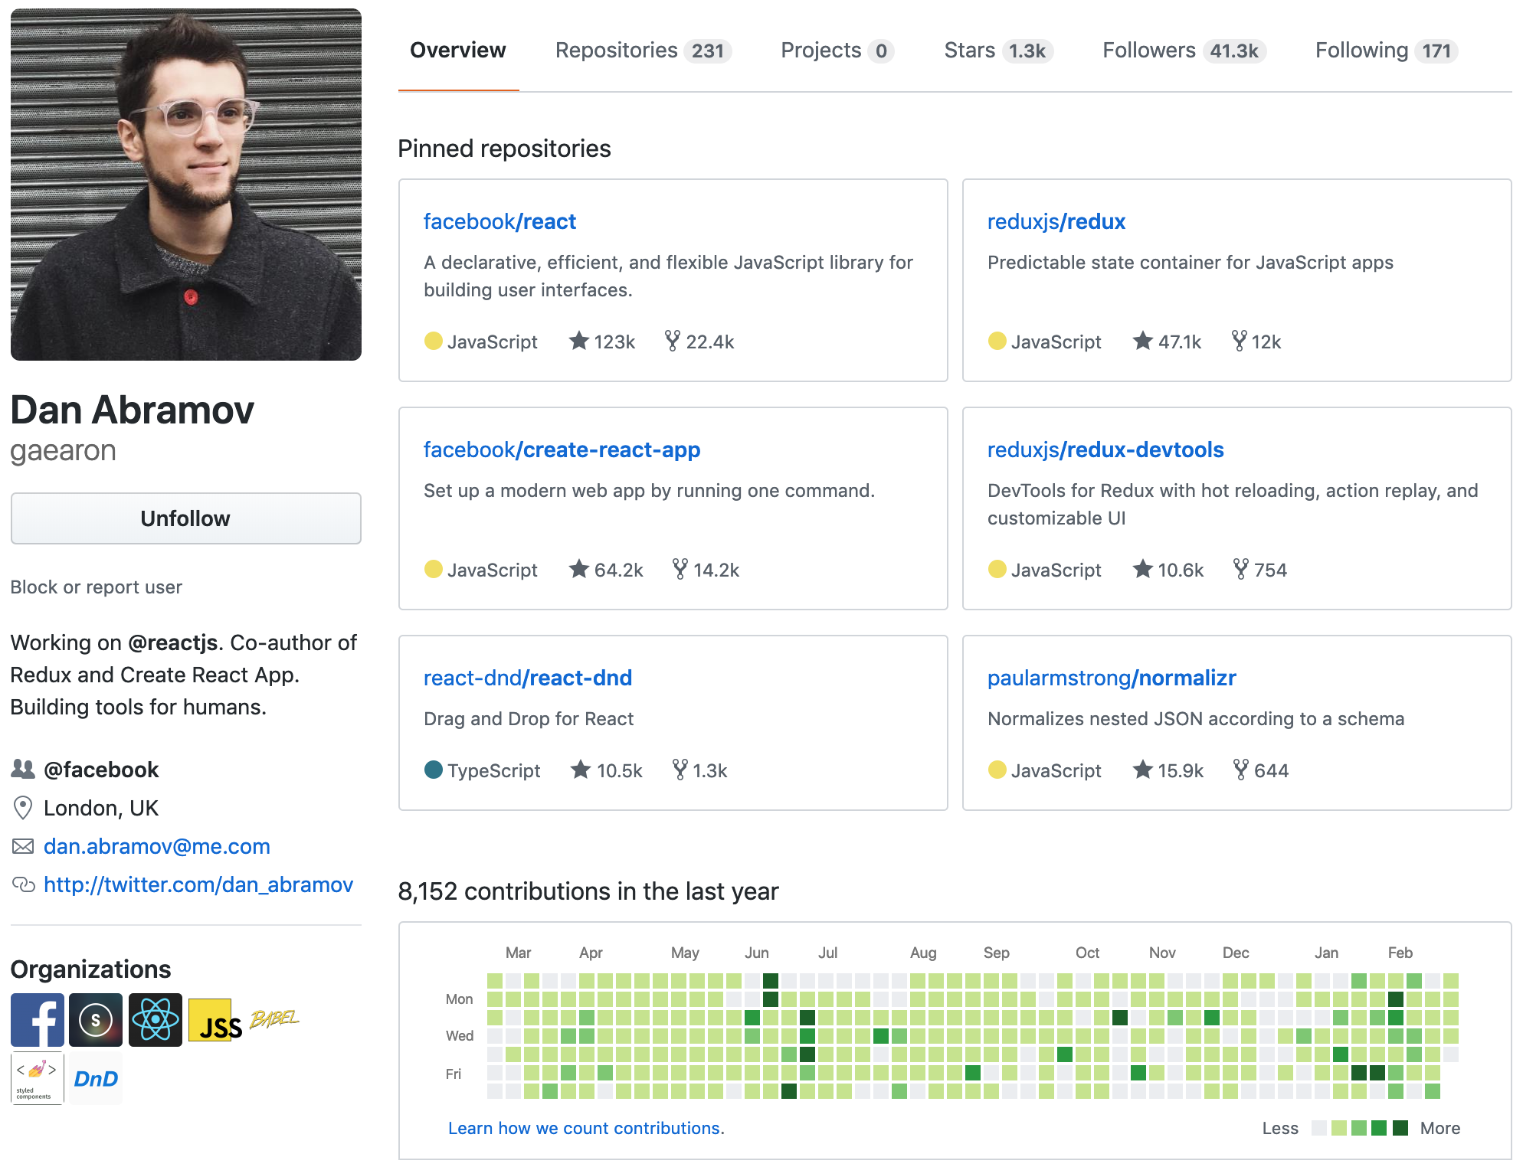Click Dan Abramov's profile photo
This screenshot has height=1167, width=1523.
click(186, 185)
